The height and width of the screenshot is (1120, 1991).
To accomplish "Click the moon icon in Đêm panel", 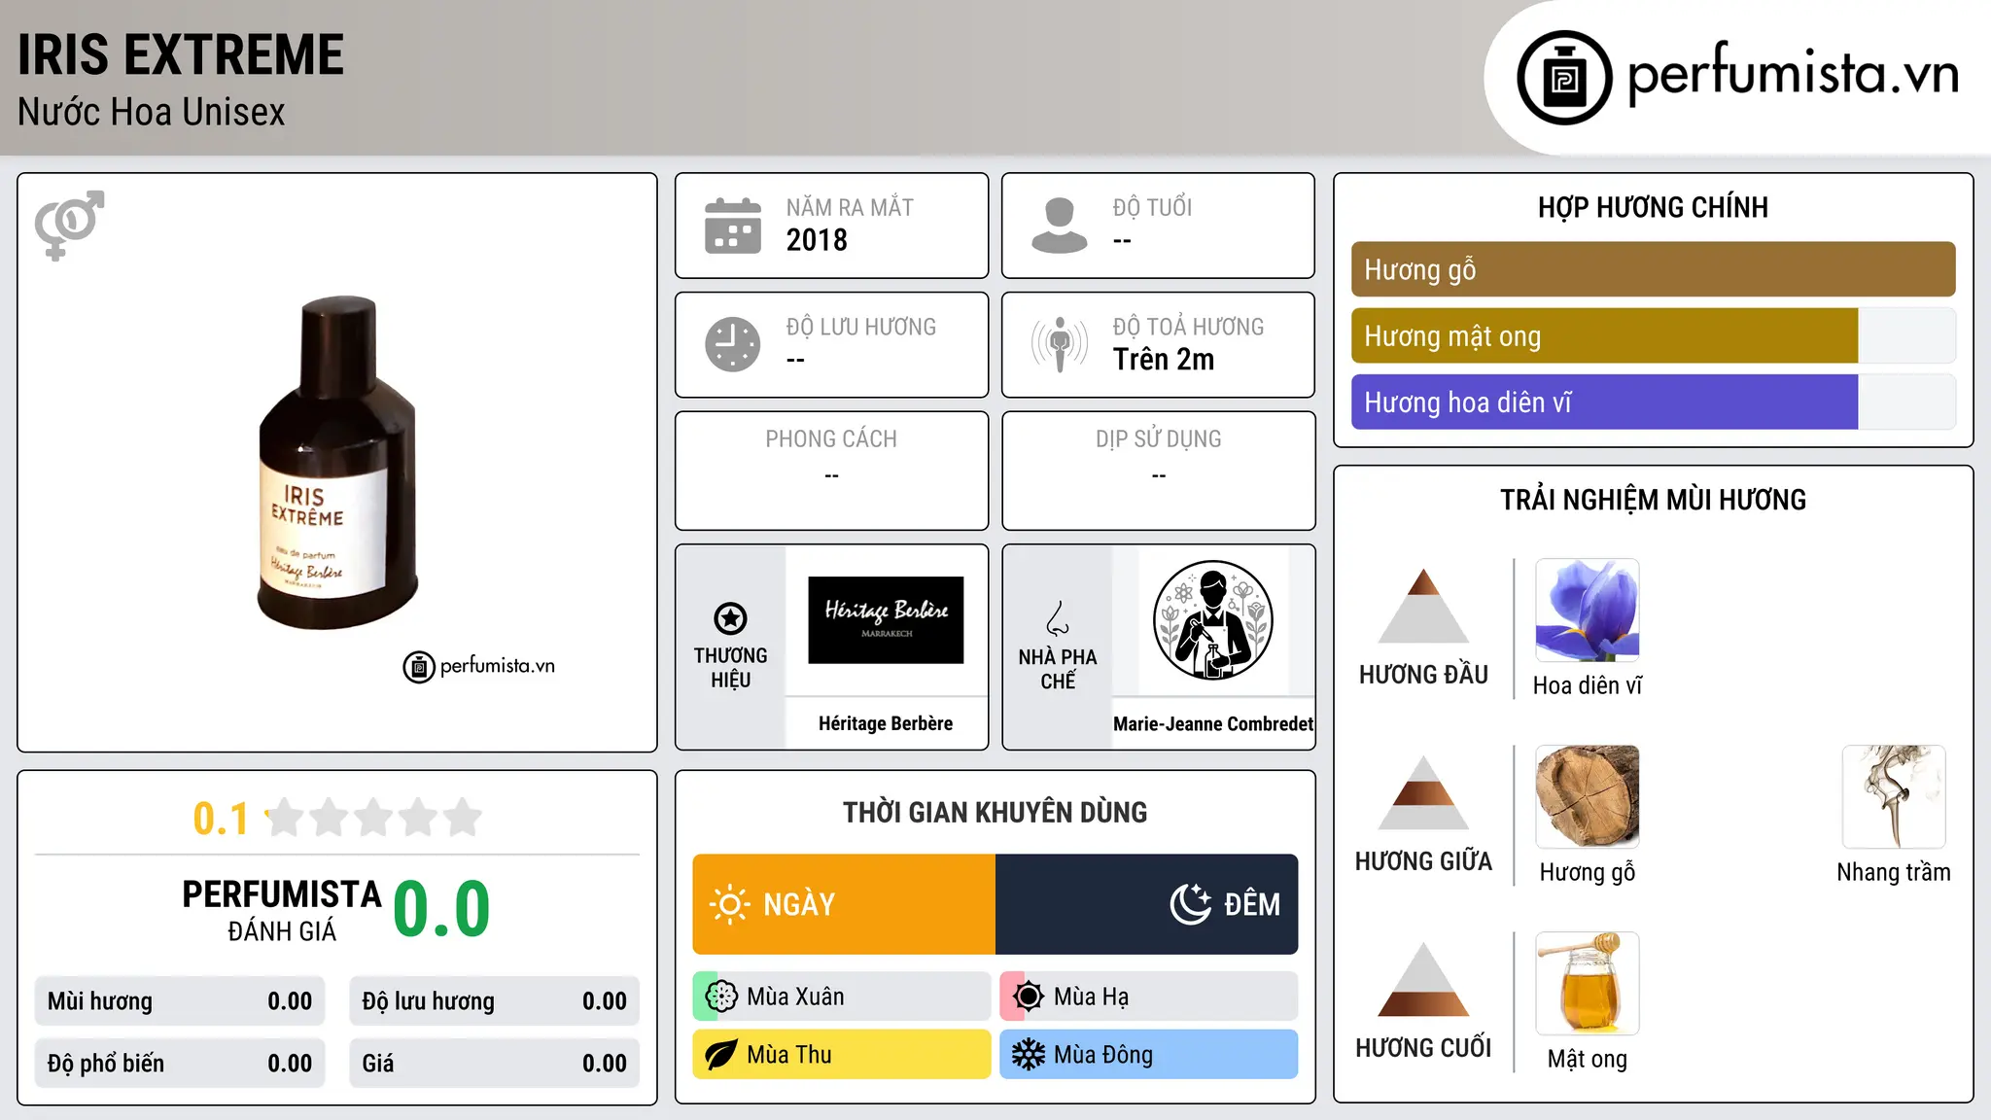I will [x=1191, y=904].
